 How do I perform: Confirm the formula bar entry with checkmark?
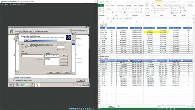tap(117, 18)
